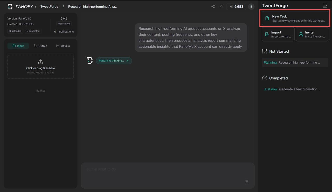Collapse the TweetForge sidebar panel icon
This screenshot has height=192, width=332.
click(x=325, y=6)
